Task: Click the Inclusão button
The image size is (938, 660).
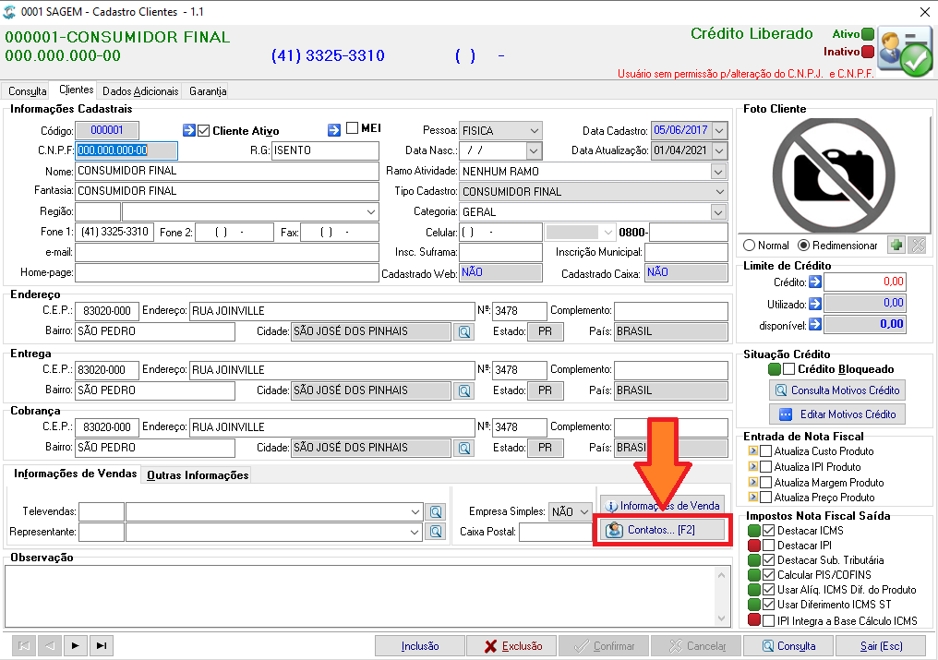Action: coord(420,645)
